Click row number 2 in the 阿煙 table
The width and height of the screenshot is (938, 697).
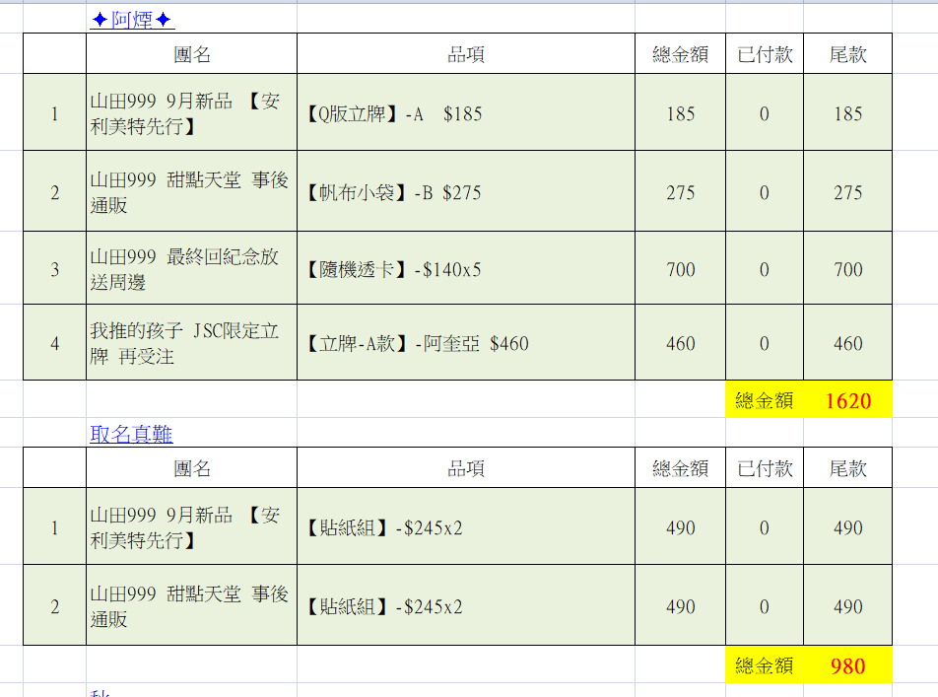click(x=54, y=191)
